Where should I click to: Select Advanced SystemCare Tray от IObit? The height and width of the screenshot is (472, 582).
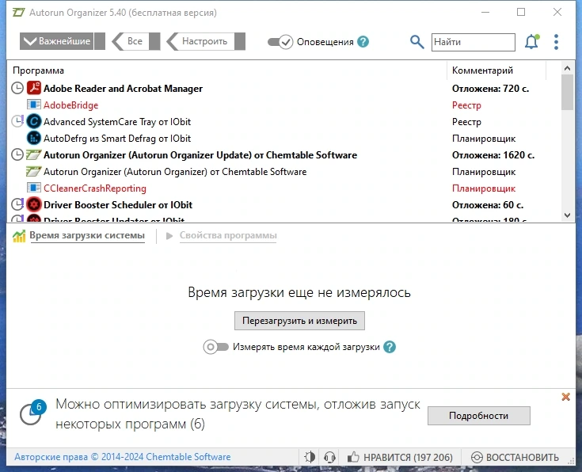click(x=117, y=122)
